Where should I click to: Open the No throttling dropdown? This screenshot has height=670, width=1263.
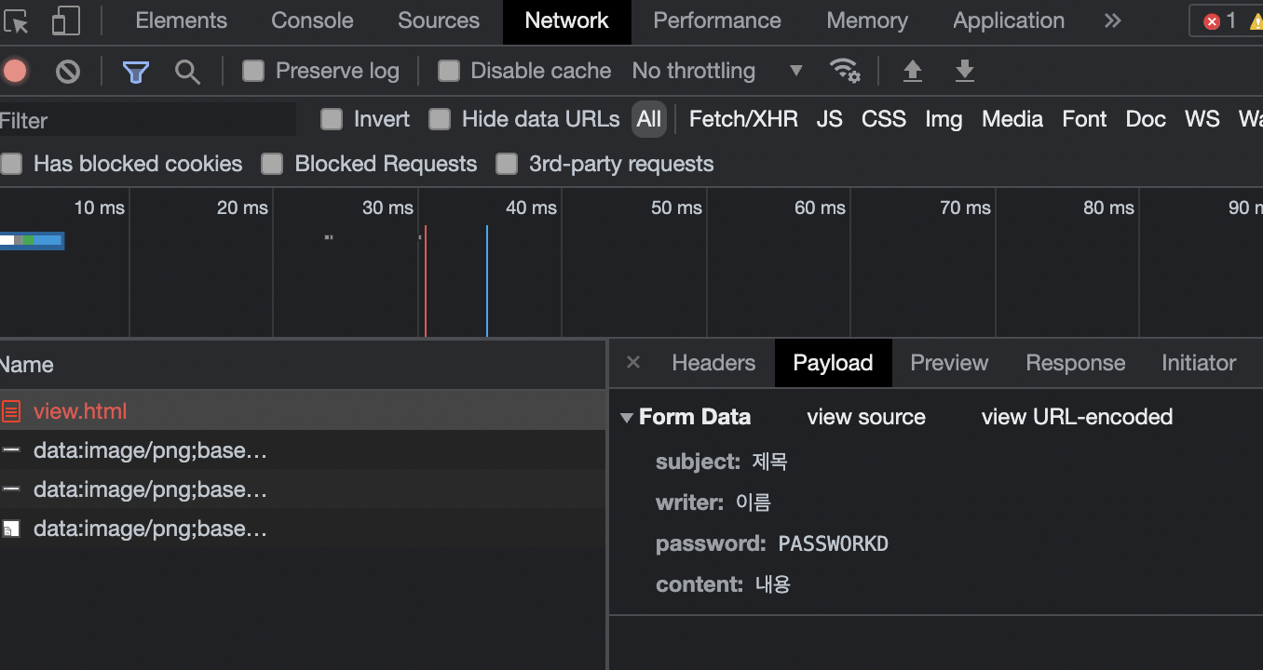point(716,71)
